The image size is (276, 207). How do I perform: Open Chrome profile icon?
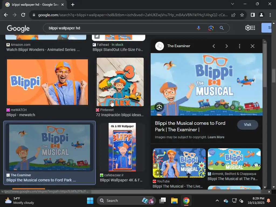pyautogui.click(x=261, y=15)
